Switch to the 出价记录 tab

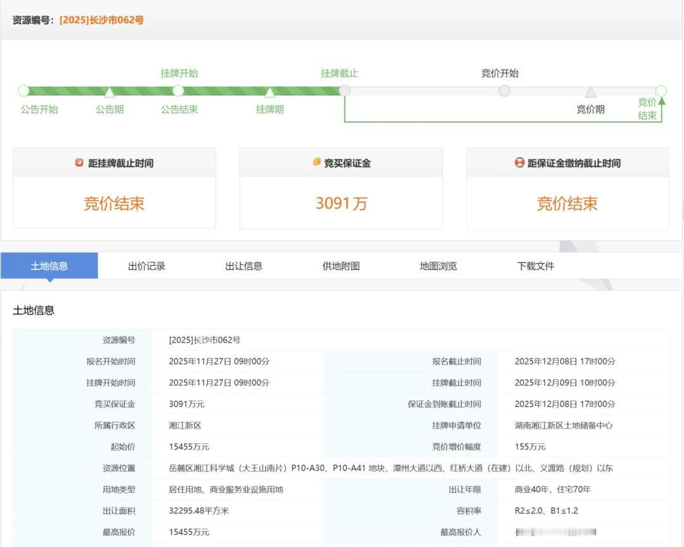147,266
